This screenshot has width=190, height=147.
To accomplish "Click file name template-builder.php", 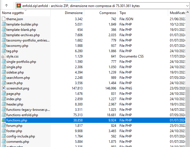I will [x=22, y=24].
